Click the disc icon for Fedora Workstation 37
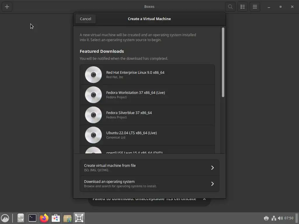The width and height of the screenshot is (299, 224). pyautogui.click(x=93, y=95)
